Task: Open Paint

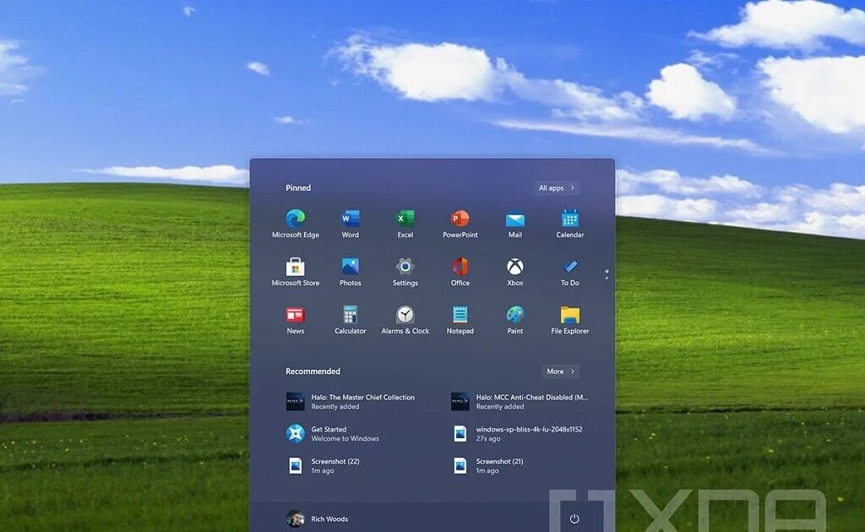Action: [514, 316]
